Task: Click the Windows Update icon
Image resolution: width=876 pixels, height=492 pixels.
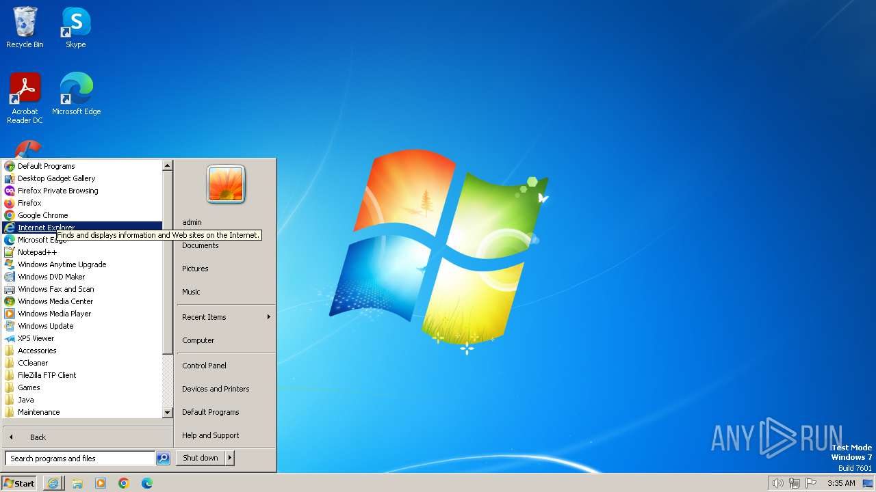Action: 10,326
